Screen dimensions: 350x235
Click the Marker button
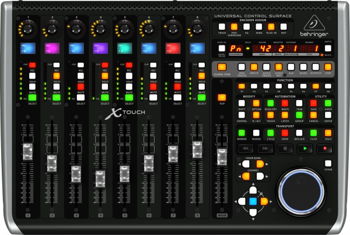[x=242, y=133]
